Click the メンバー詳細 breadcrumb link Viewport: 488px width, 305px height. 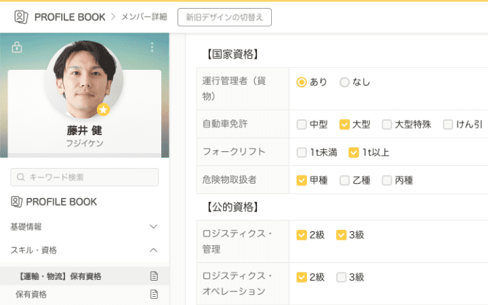tap(144, 17)
